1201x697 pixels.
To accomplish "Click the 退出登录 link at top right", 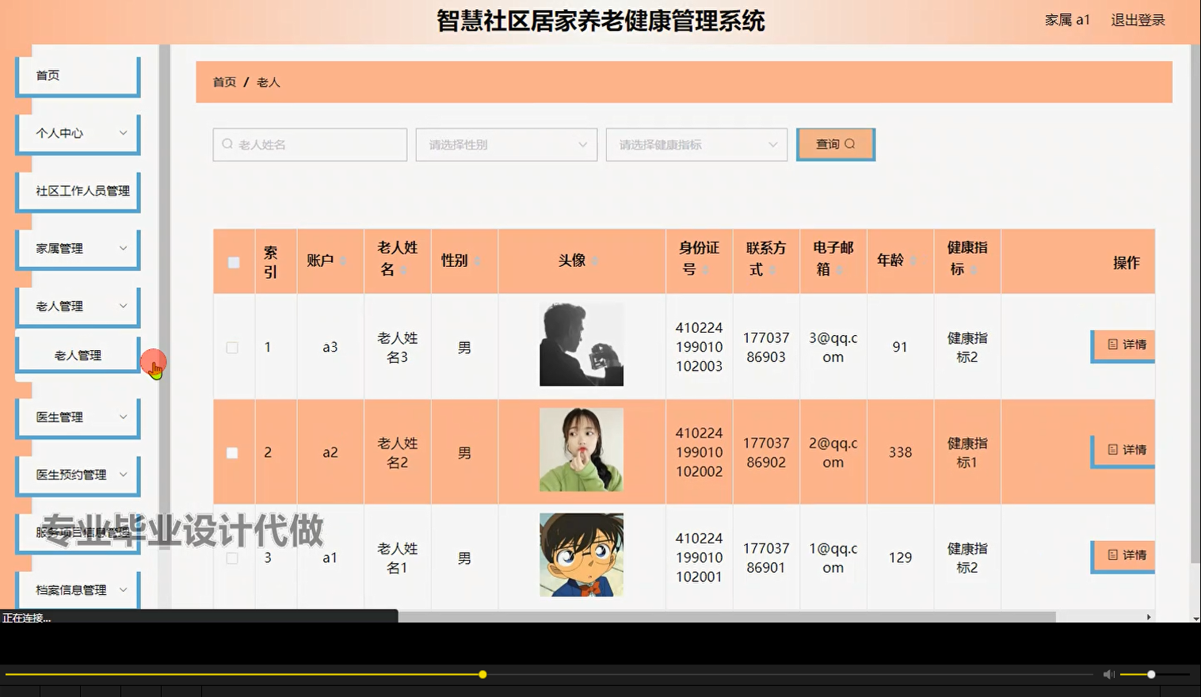I will click(x=1138, y=20).
